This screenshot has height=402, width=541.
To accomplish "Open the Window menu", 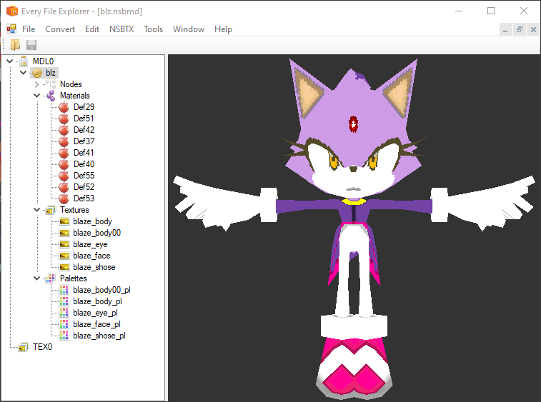I will [x=189, y=29].
